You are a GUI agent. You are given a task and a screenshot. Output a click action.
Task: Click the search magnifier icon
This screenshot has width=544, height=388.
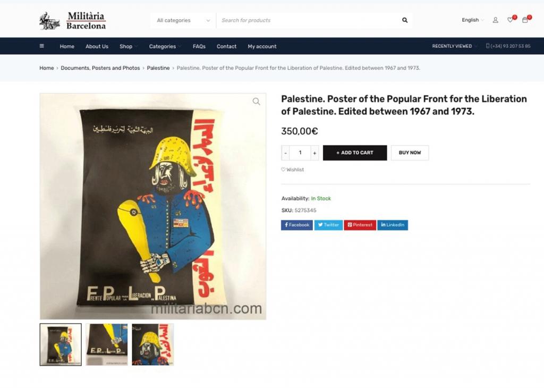tap(404, 20)
